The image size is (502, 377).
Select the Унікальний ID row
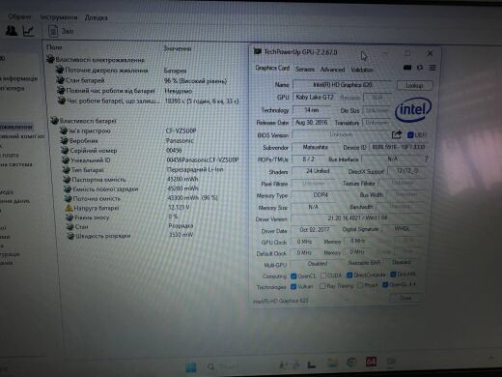pos(151,159)
